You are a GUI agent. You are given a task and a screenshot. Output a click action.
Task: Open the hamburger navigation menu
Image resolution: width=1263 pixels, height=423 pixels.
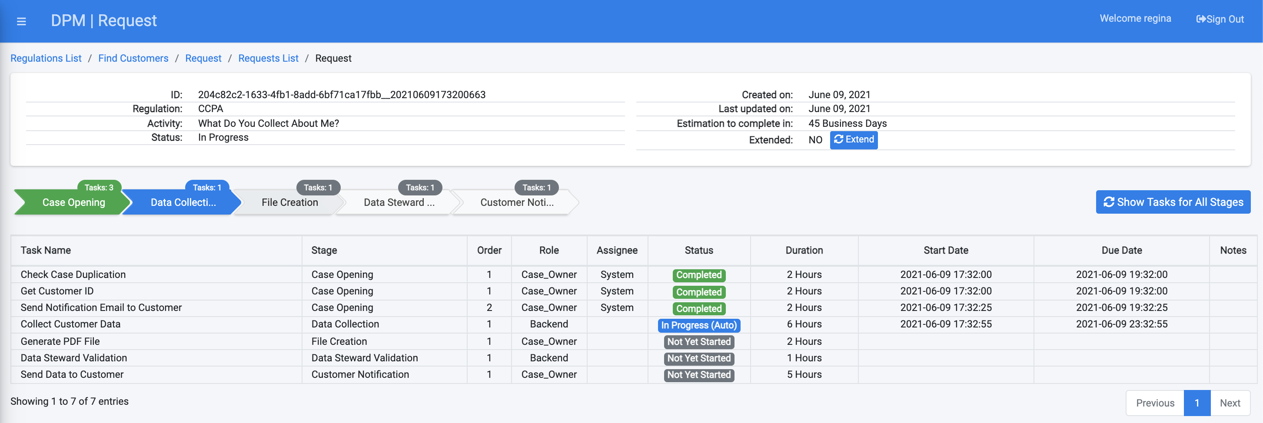pyautogui.click(x=21, y=21)
